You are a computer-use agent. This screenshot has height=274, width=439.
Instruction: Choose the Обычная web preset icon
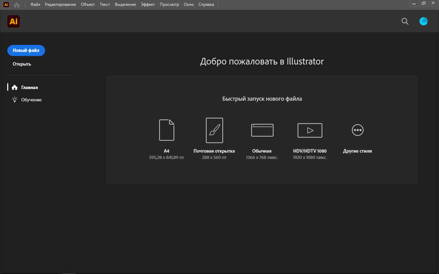click(262, 130)
